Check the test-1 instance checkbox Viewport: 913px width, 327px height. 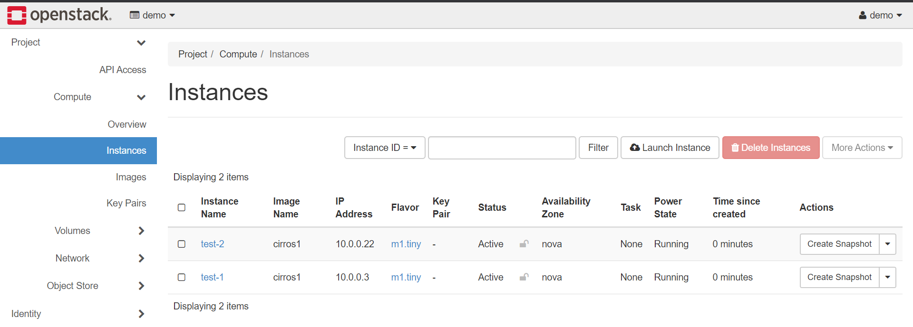pos(182,277)
